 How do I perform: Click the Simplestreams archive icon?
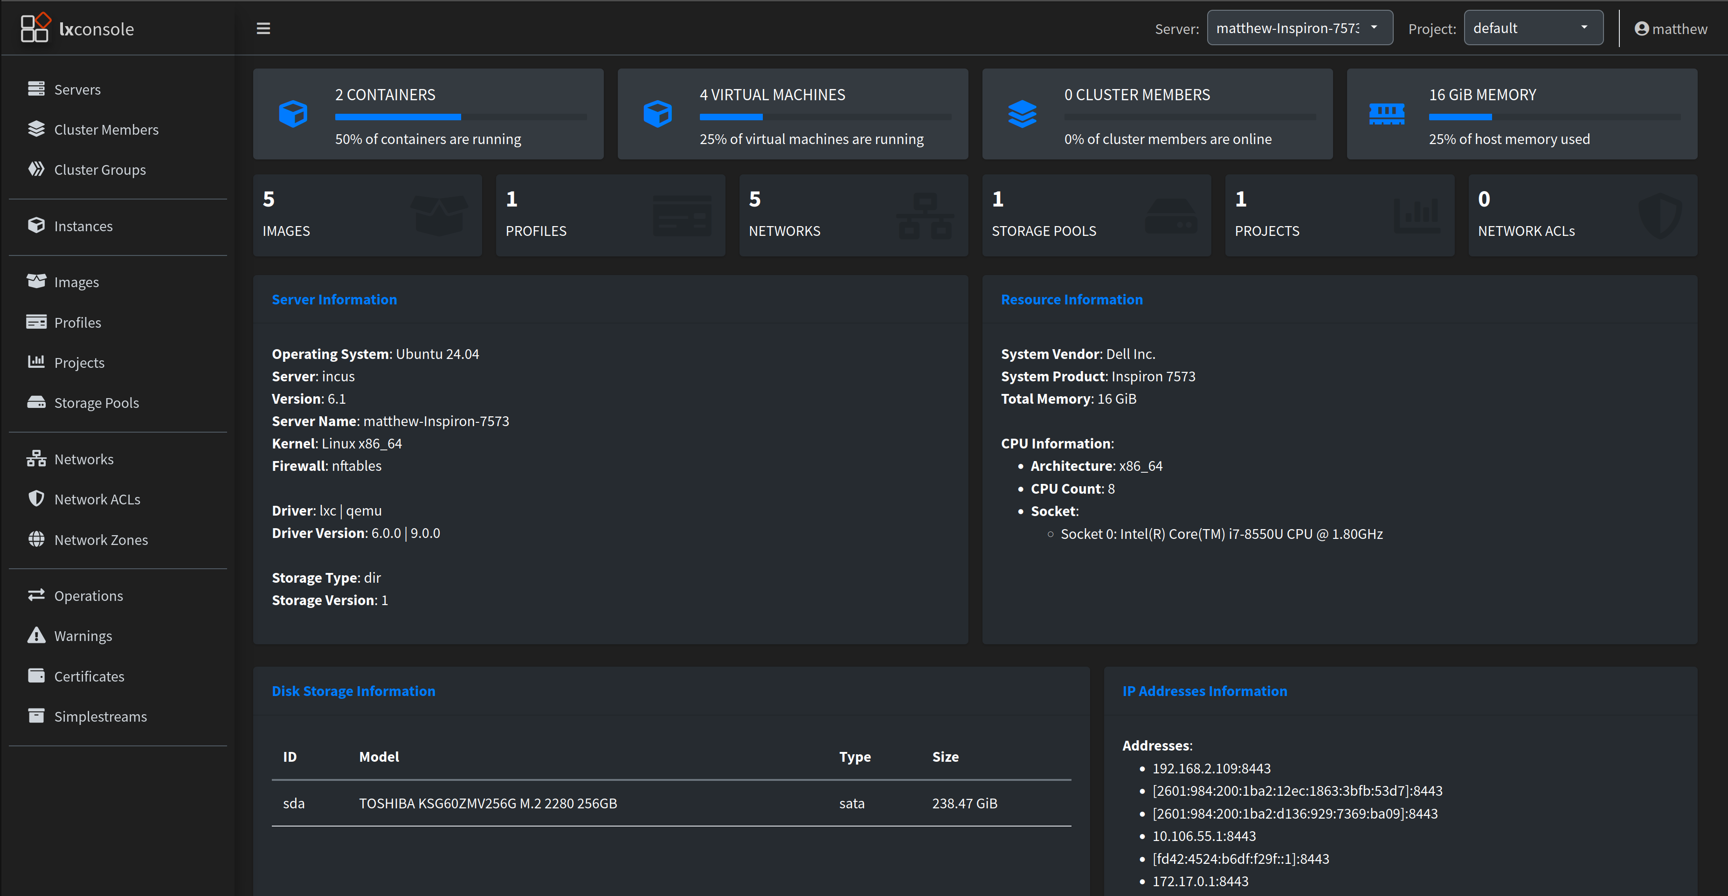click(x=36, y=716)
